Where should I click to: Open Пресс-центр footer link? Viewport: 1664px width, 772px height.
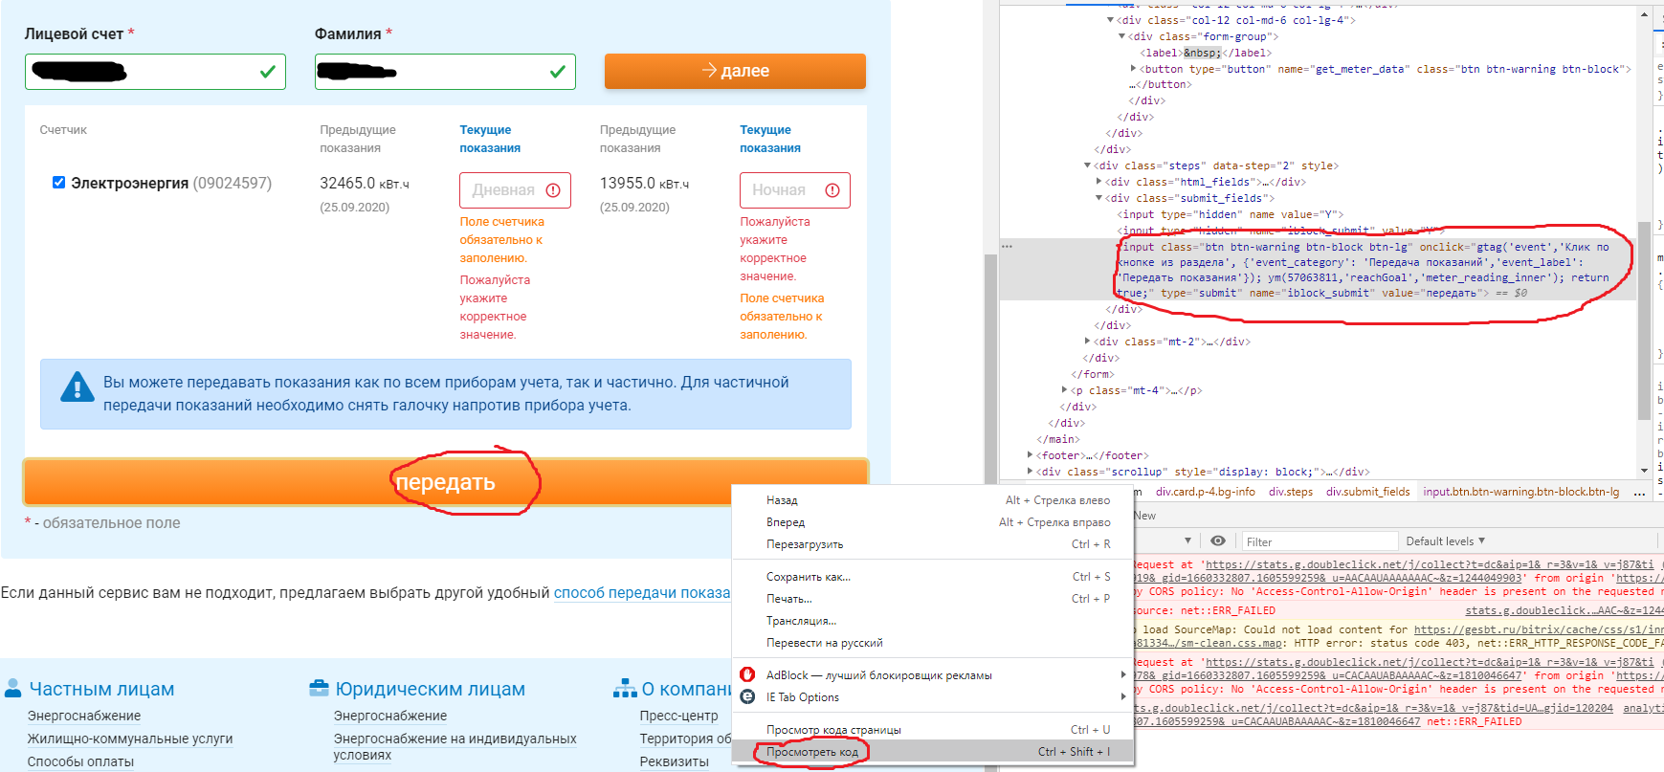click(x=678, y=716)
